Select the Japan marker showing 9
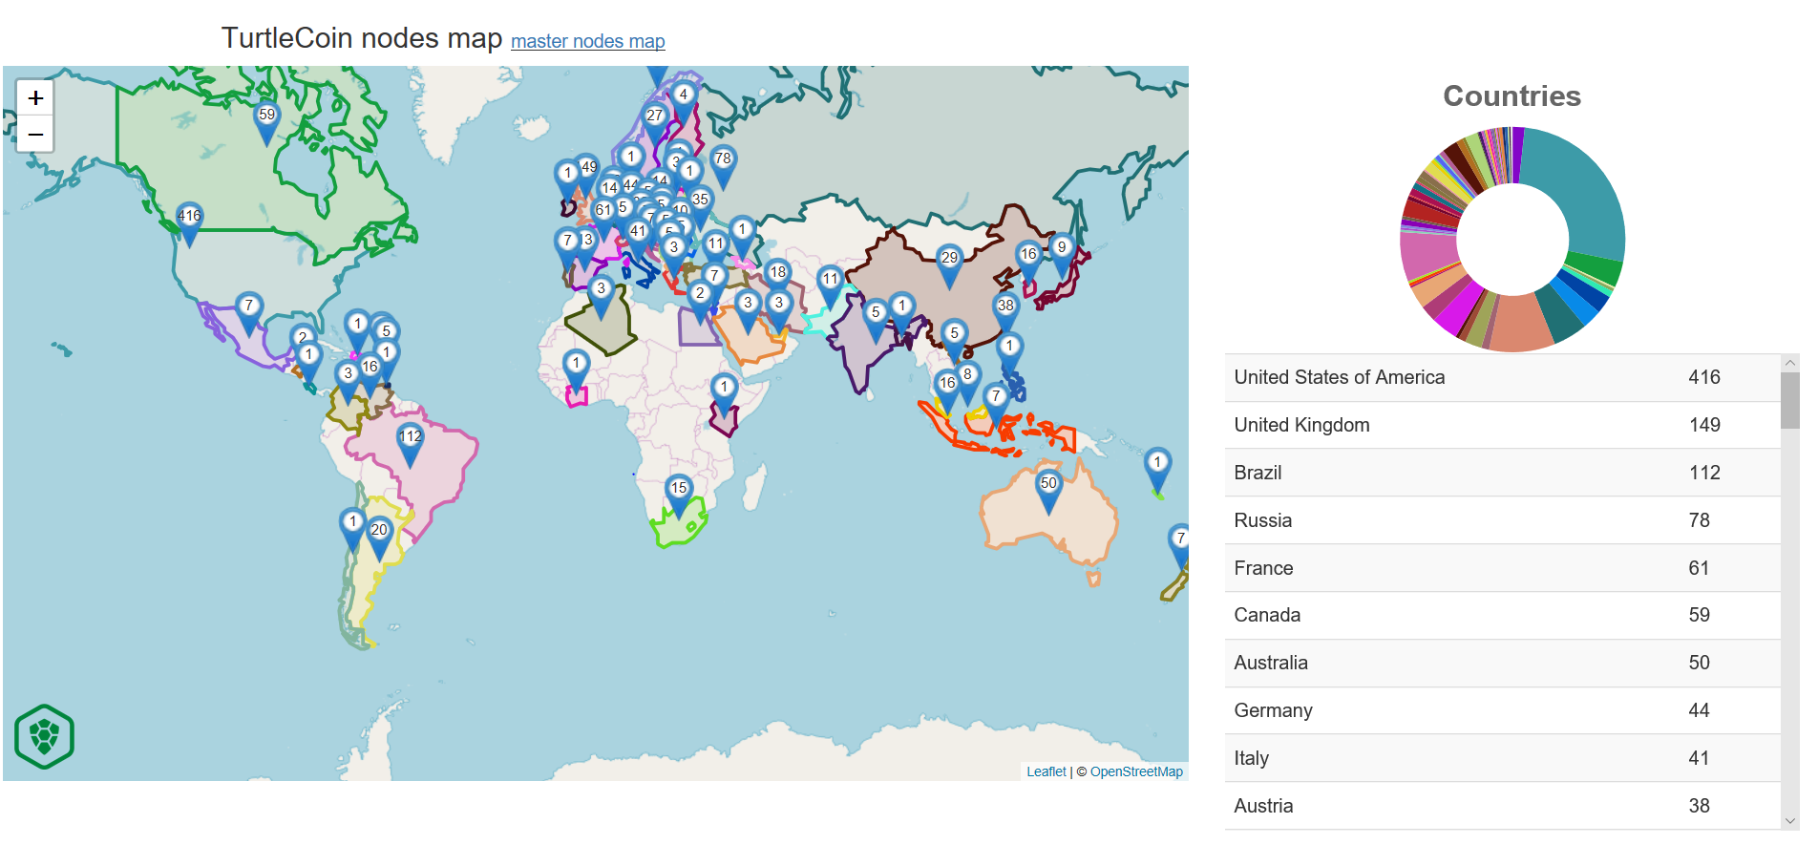Viewport: 1818px width, 866px height. pyautogui.click(x=1062, y=255)
